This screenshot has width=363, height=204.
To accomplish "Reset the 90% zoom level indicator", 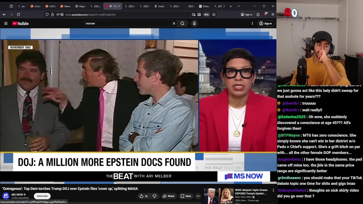I will pyautogui.click(x=206, y=14).
